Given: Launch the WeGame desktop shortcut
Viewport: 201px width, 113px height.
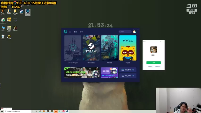Looking at the screenshot, I should [15, 29].
